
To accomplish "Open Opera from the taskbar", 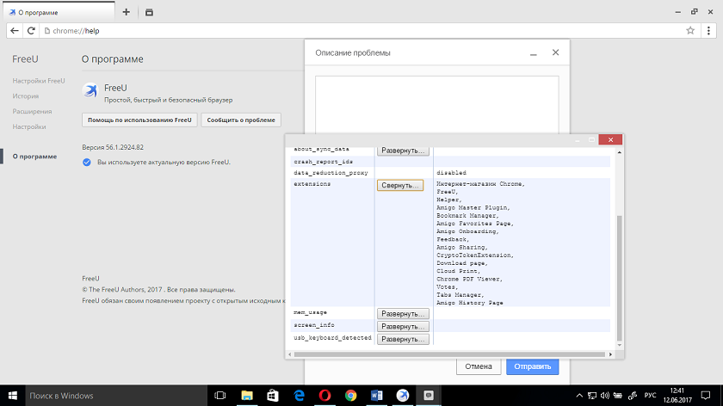I will coord(324,395).
